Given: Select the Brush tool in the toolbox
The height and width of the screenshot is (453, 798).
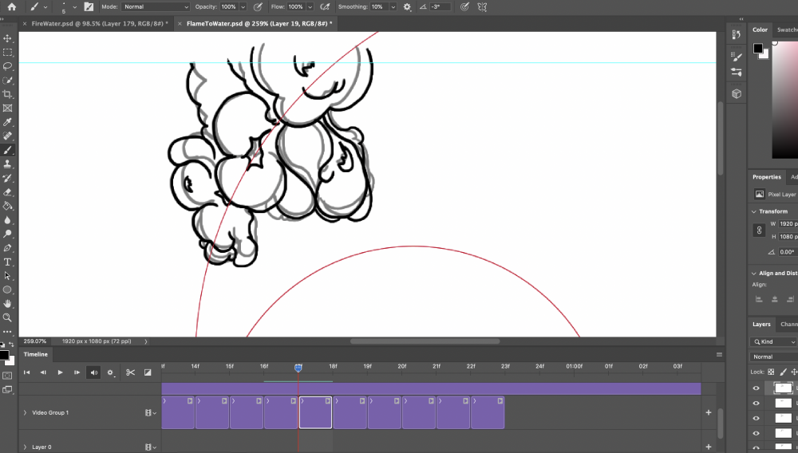Looking at the screenshot, I should pyautogui.click(x=8, y=150).
